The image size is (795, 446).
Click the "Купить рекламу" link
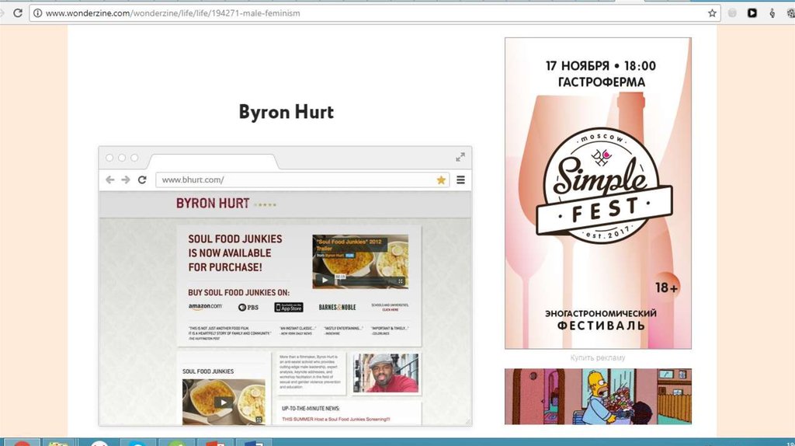point(598,357)
